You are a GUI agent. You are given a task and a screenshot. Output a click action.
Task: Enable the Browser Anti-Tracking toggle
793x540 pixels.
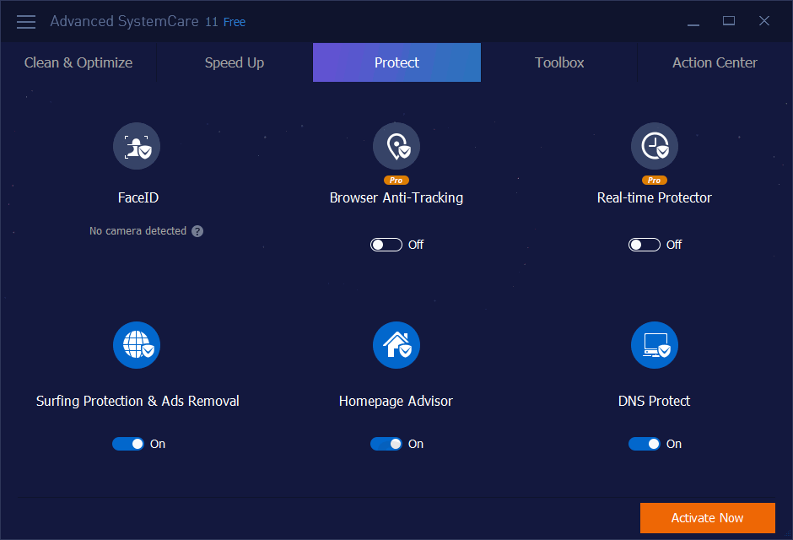click(386, 245)
